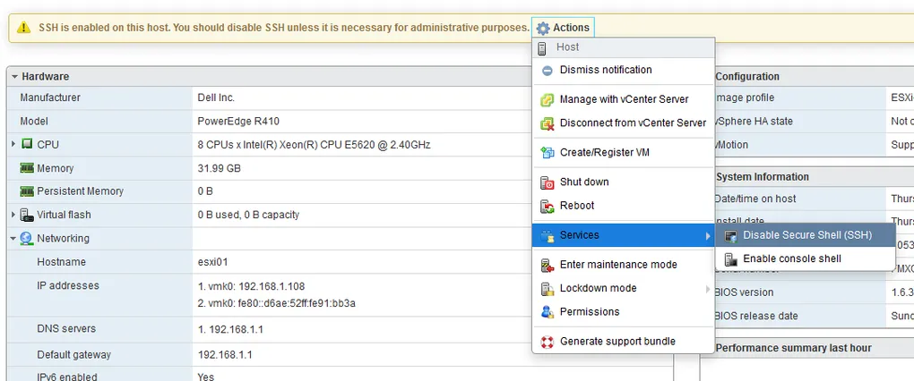
Task: Click the esxi01 hostname value
Action: [212, 262]
